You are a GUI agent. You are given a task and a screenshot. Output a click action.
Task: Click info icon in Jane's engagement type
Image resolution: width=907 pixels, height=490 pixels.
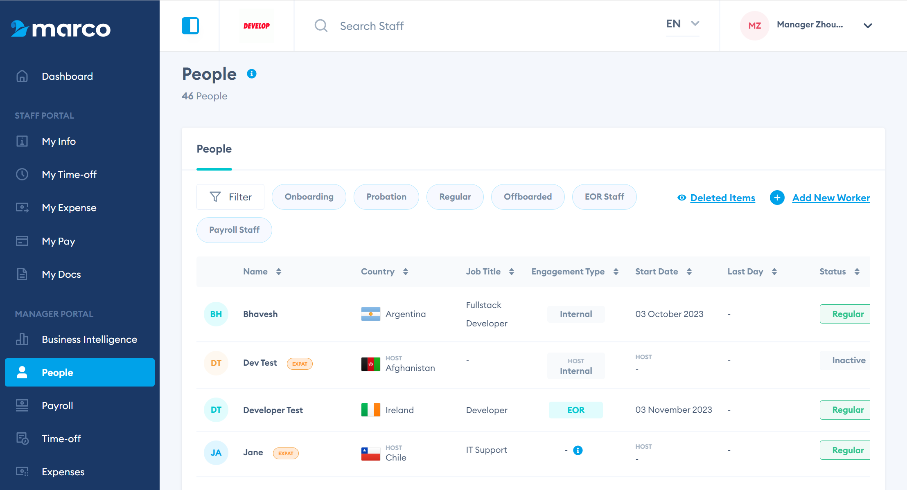coord(578,450)
